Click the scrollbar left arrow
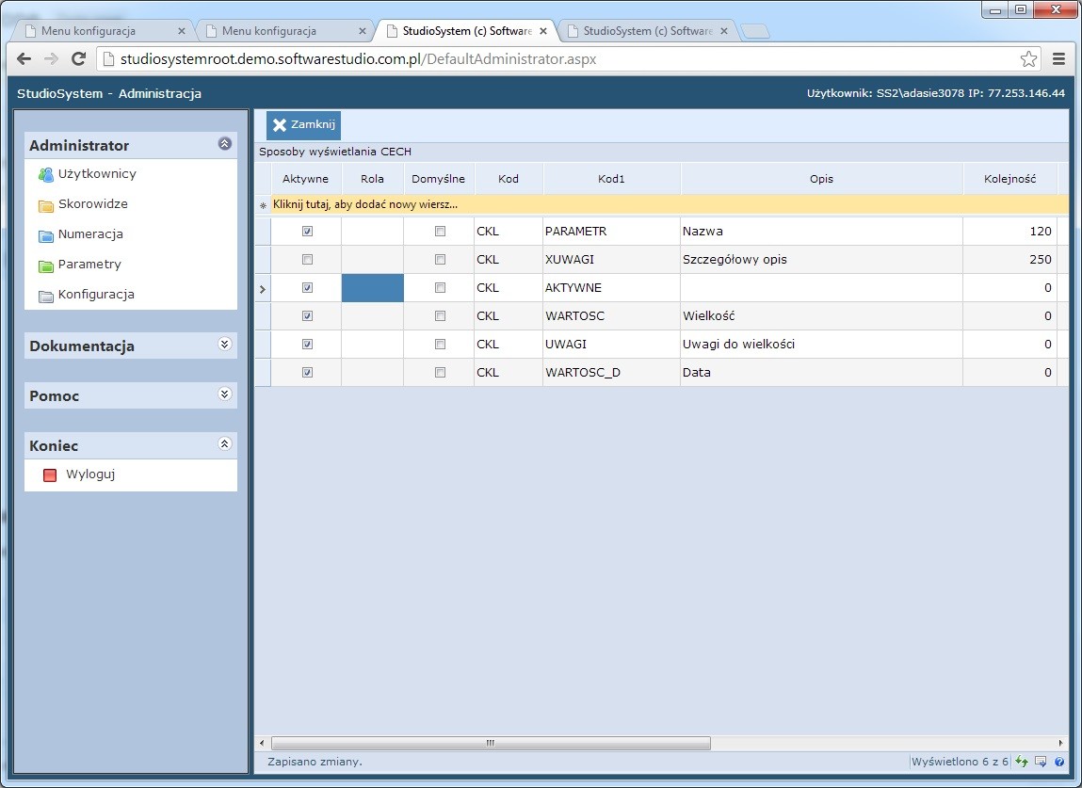This screenshot has width=1082, height=788. tap(262, 743)
